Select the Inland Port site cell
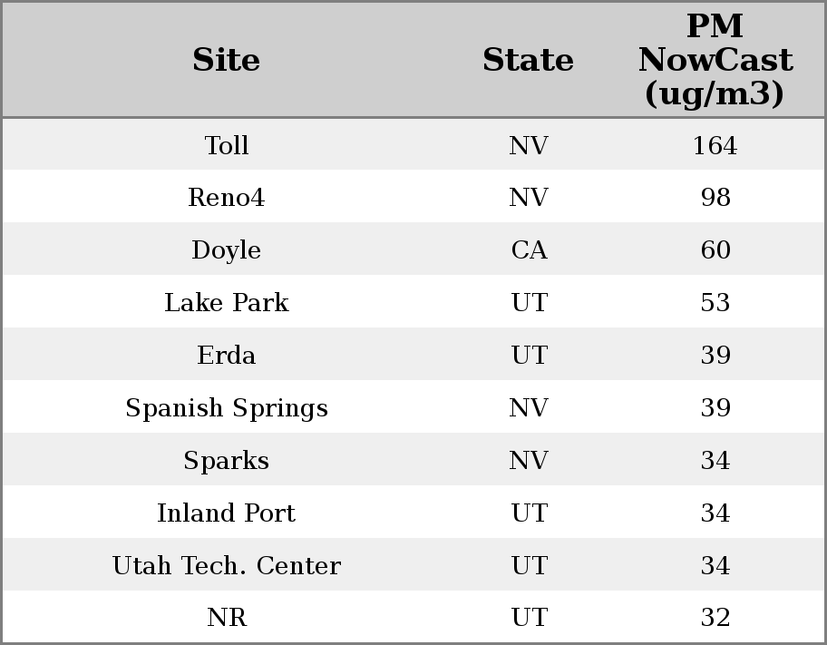The width and height of the screenshot is (827, 645). (226, 513)
